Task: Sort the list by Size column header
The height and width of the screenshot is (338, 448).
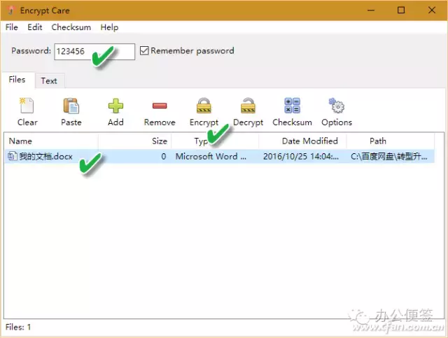Action: click(134, 141)
